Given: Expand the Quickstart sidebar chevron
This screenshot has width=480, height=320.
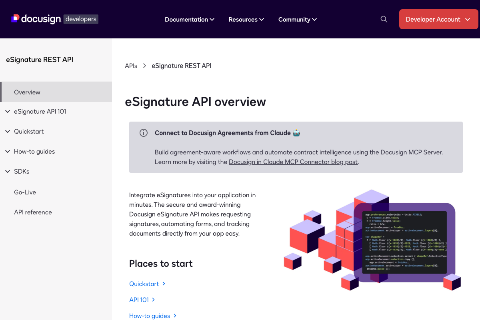Looking at the screenshot, I should (8, 132).
